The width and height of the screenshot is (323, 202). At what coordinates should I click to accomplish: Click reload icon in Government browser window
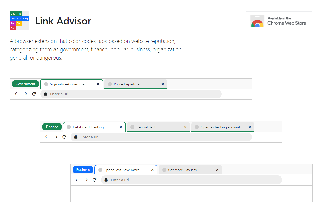34,94
